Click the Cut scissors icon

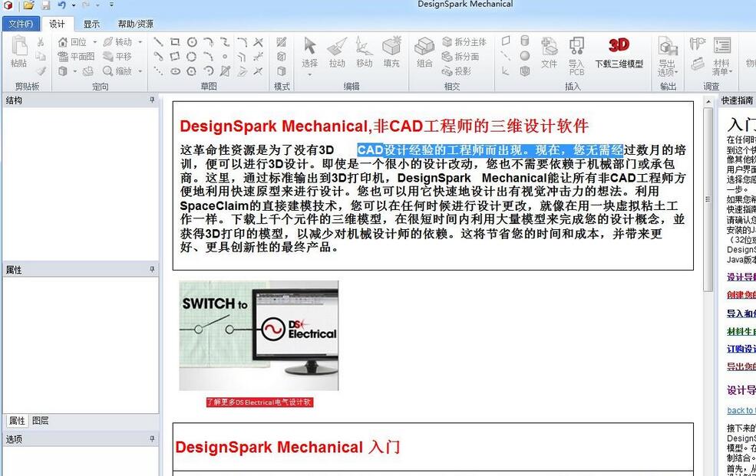coord(41,42)
